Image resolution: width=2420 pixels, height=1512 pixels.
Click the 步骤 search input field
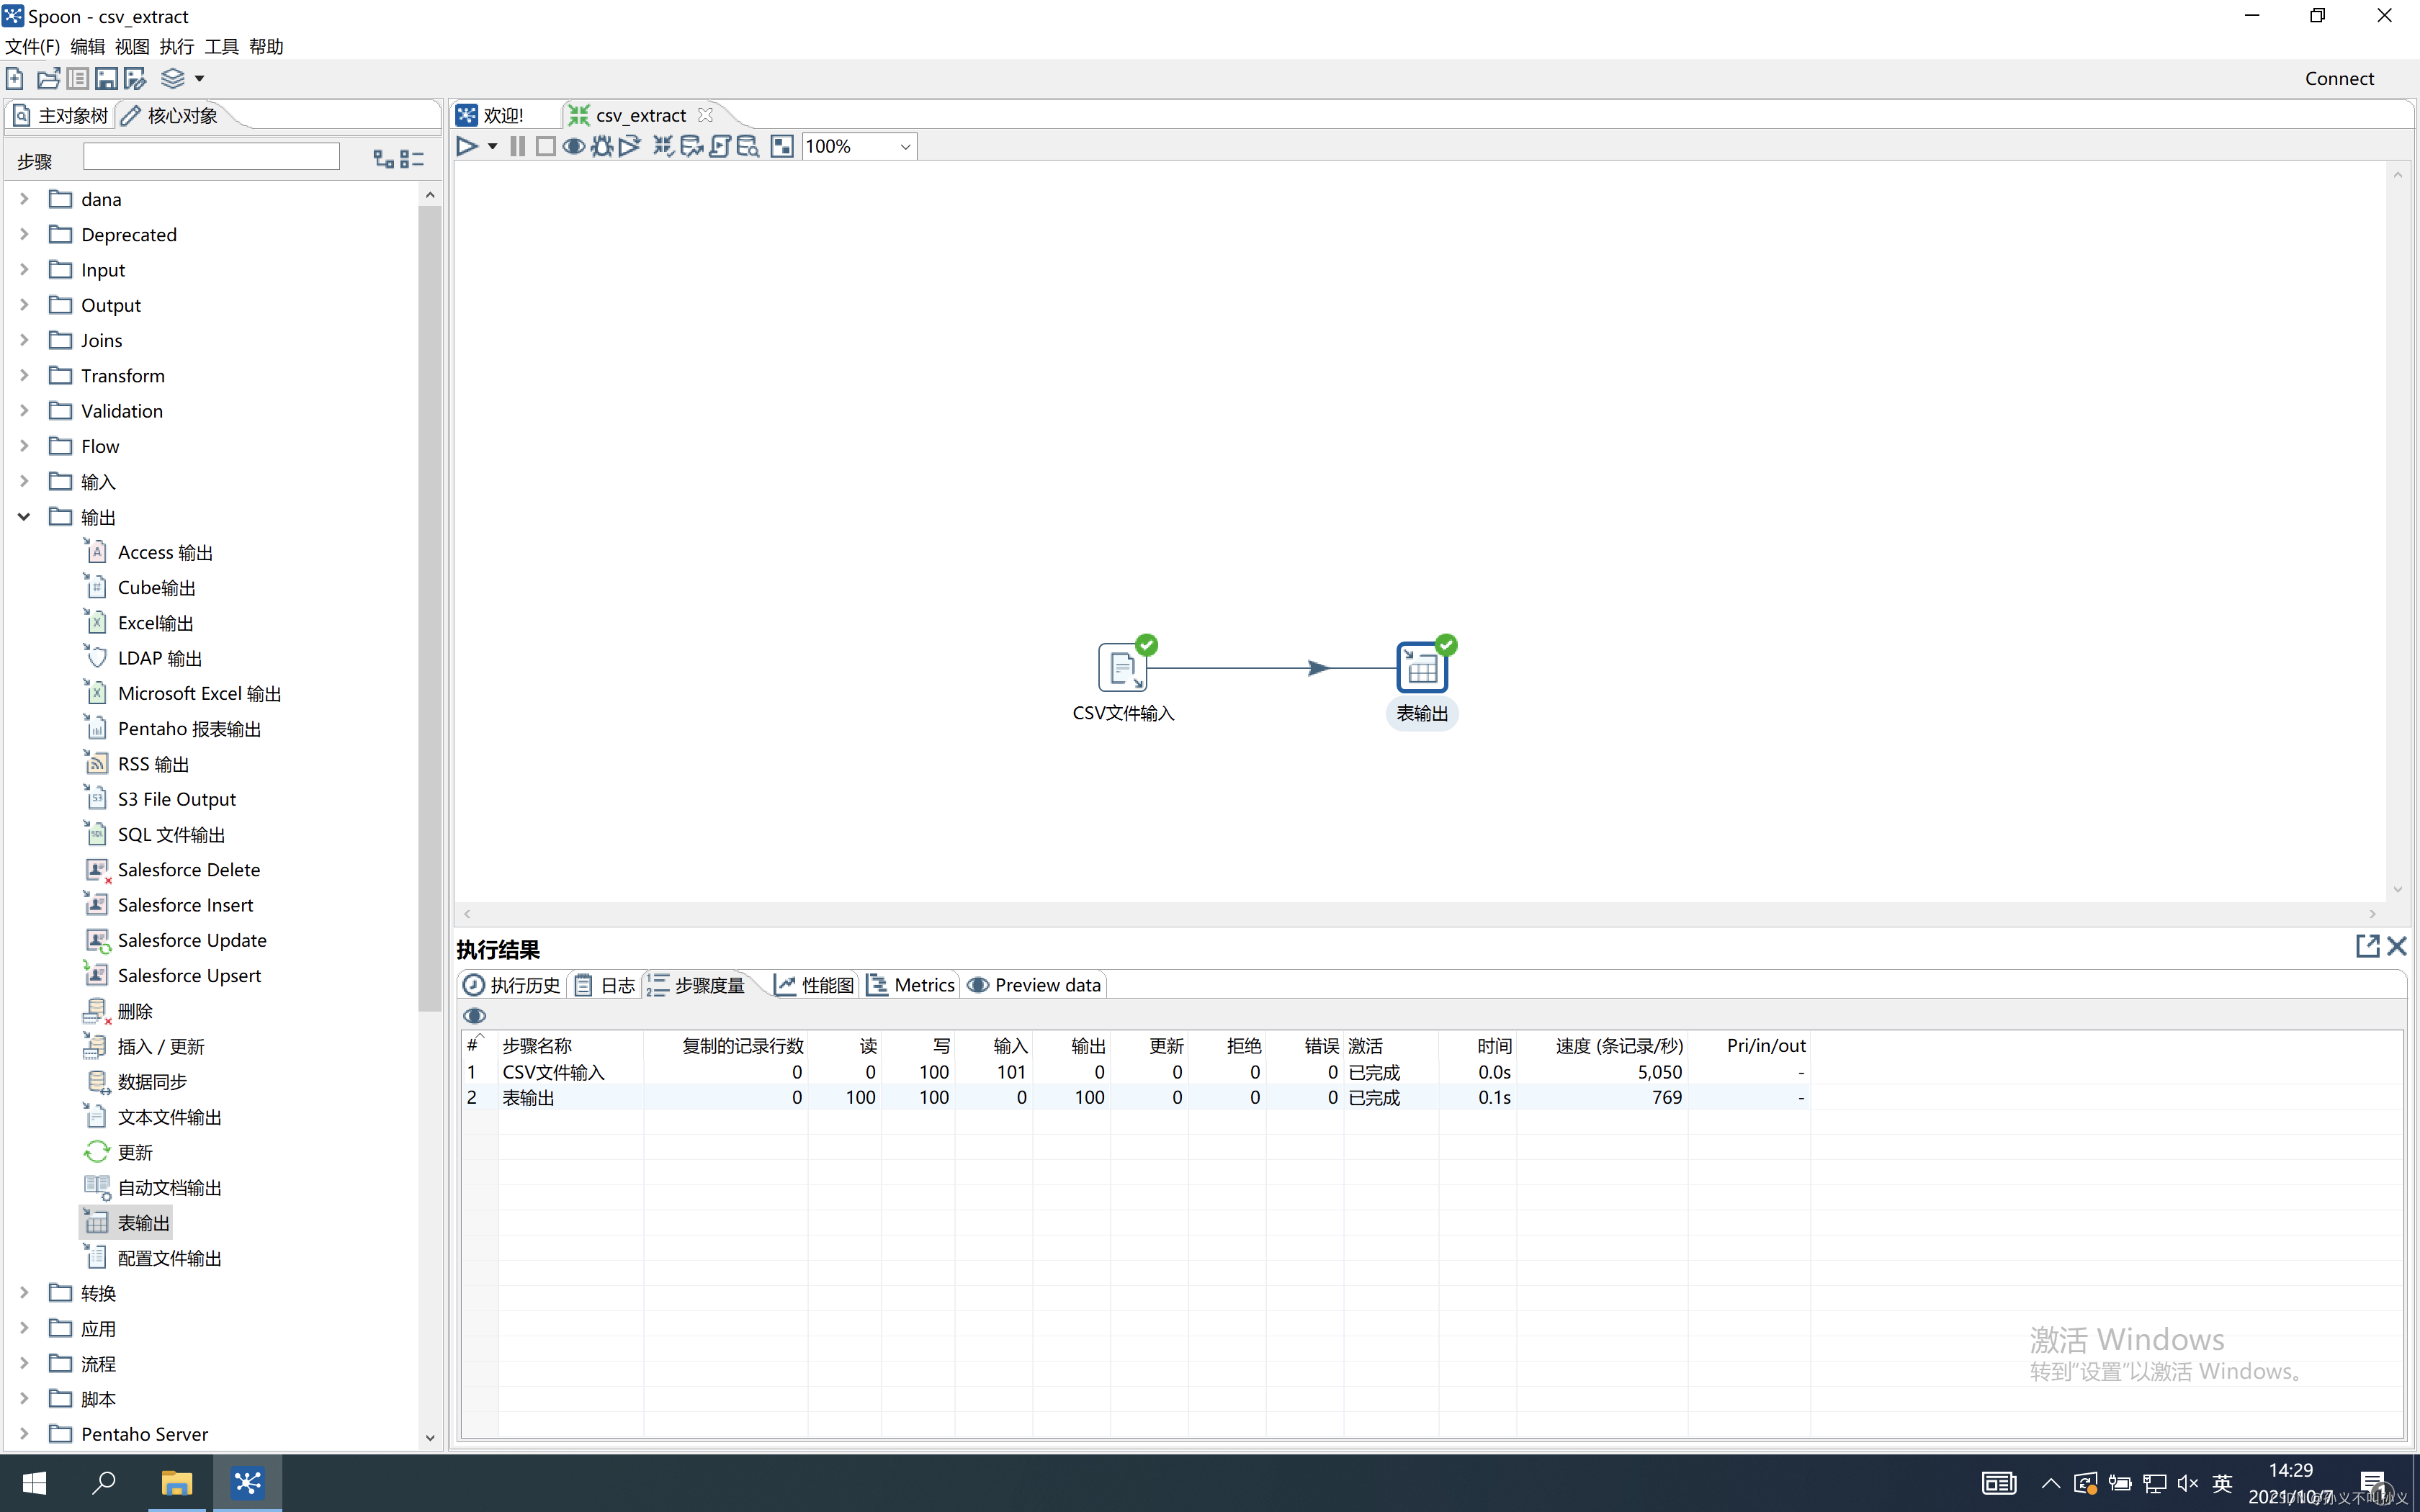click(x=211, y=157)
